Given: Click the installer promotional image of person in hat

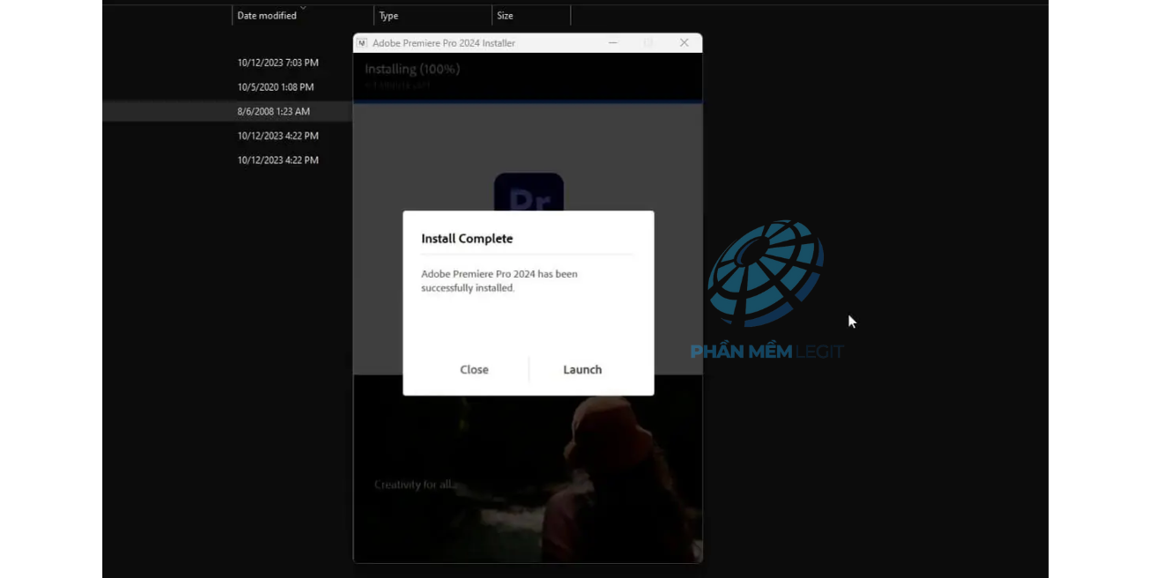Looking at the screenshot, I should point(527,469).
